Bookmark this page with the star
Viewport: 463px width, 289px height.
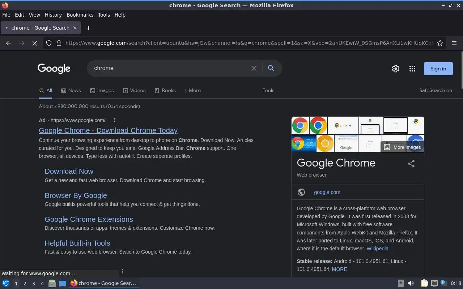click(440, 43)
